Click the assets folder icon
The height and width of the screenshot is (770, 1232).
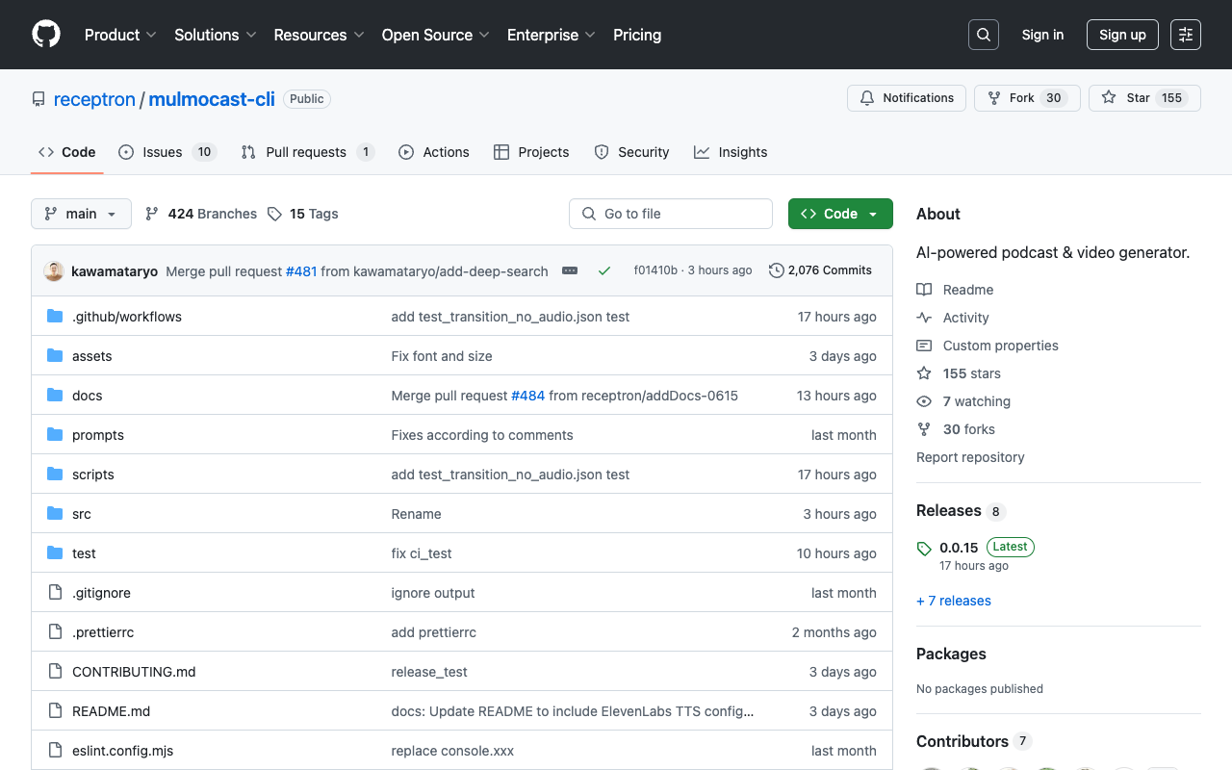(x=55, y=356)
